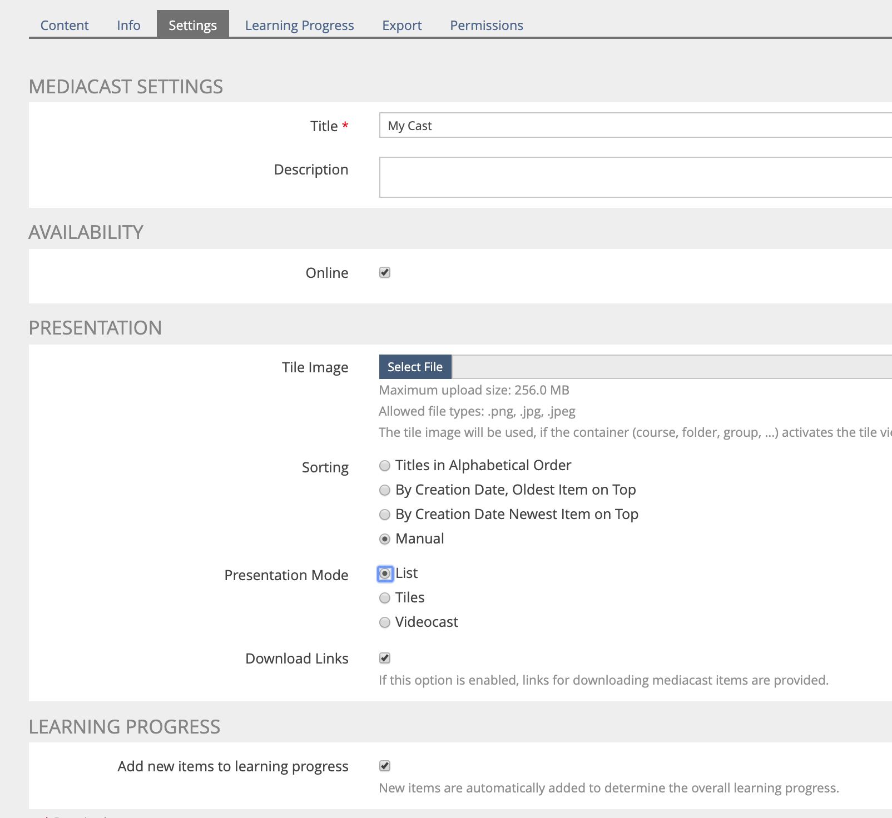Screen dimensions: 892x818
Task: Select the Manual sorting radio button
Action: [x=385, y=539]
